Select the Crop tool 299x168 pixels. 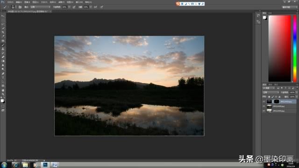tap(3, 32)
